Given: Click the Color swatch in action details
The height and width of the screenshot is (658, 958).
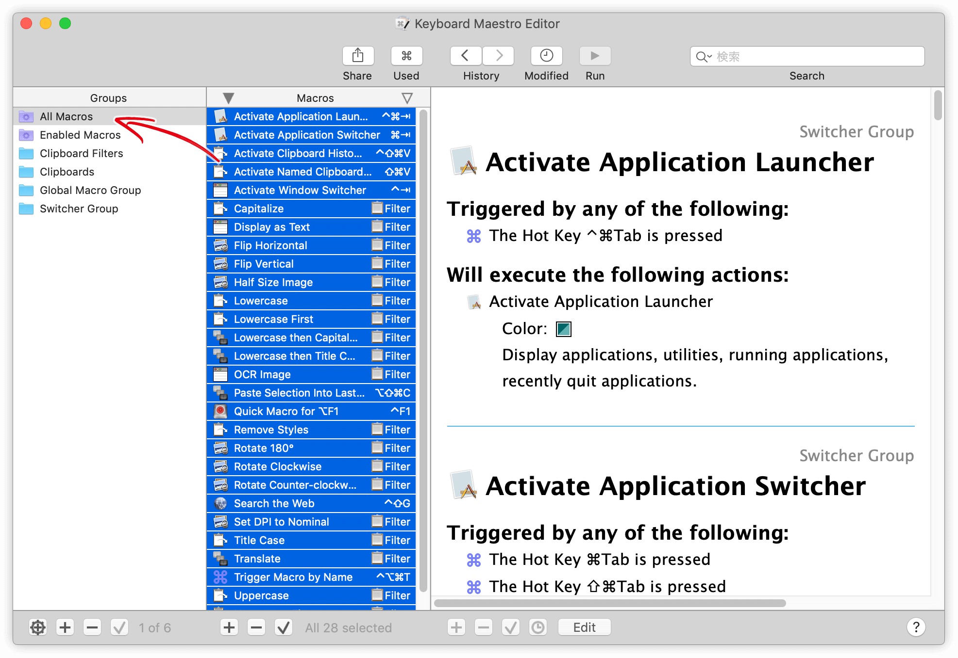Looking at the screenshot, I should coord(563,329).
